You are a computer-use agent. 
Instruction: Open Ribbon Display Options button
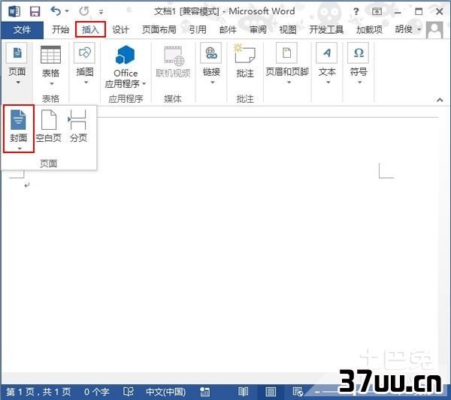click(377, 11)
